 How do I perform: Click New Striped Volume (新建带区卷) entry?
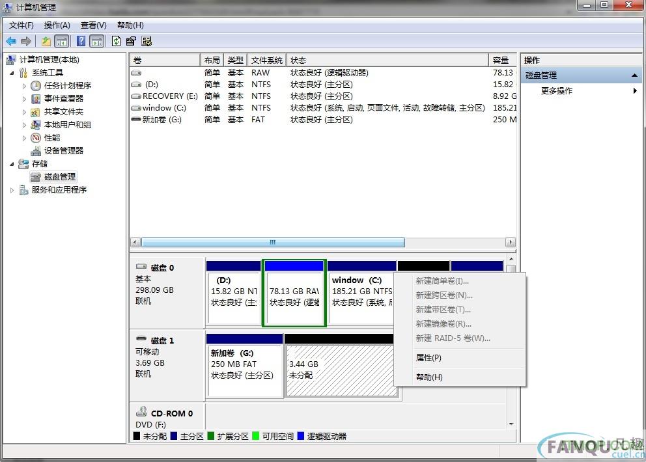[460, 310]
